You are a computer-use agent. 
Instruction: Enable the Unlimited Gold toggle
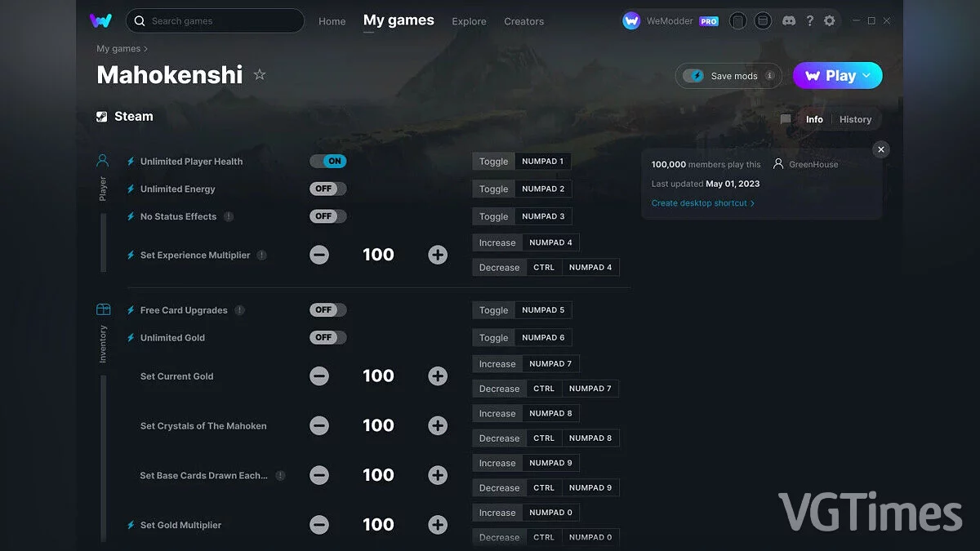tap(328, 338)
